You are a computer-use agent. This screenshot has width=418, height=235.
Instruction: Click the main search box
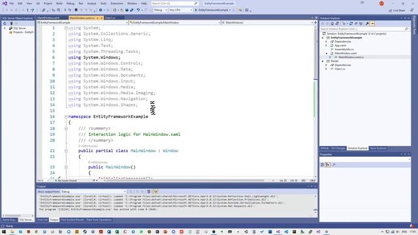coord(174,3)
